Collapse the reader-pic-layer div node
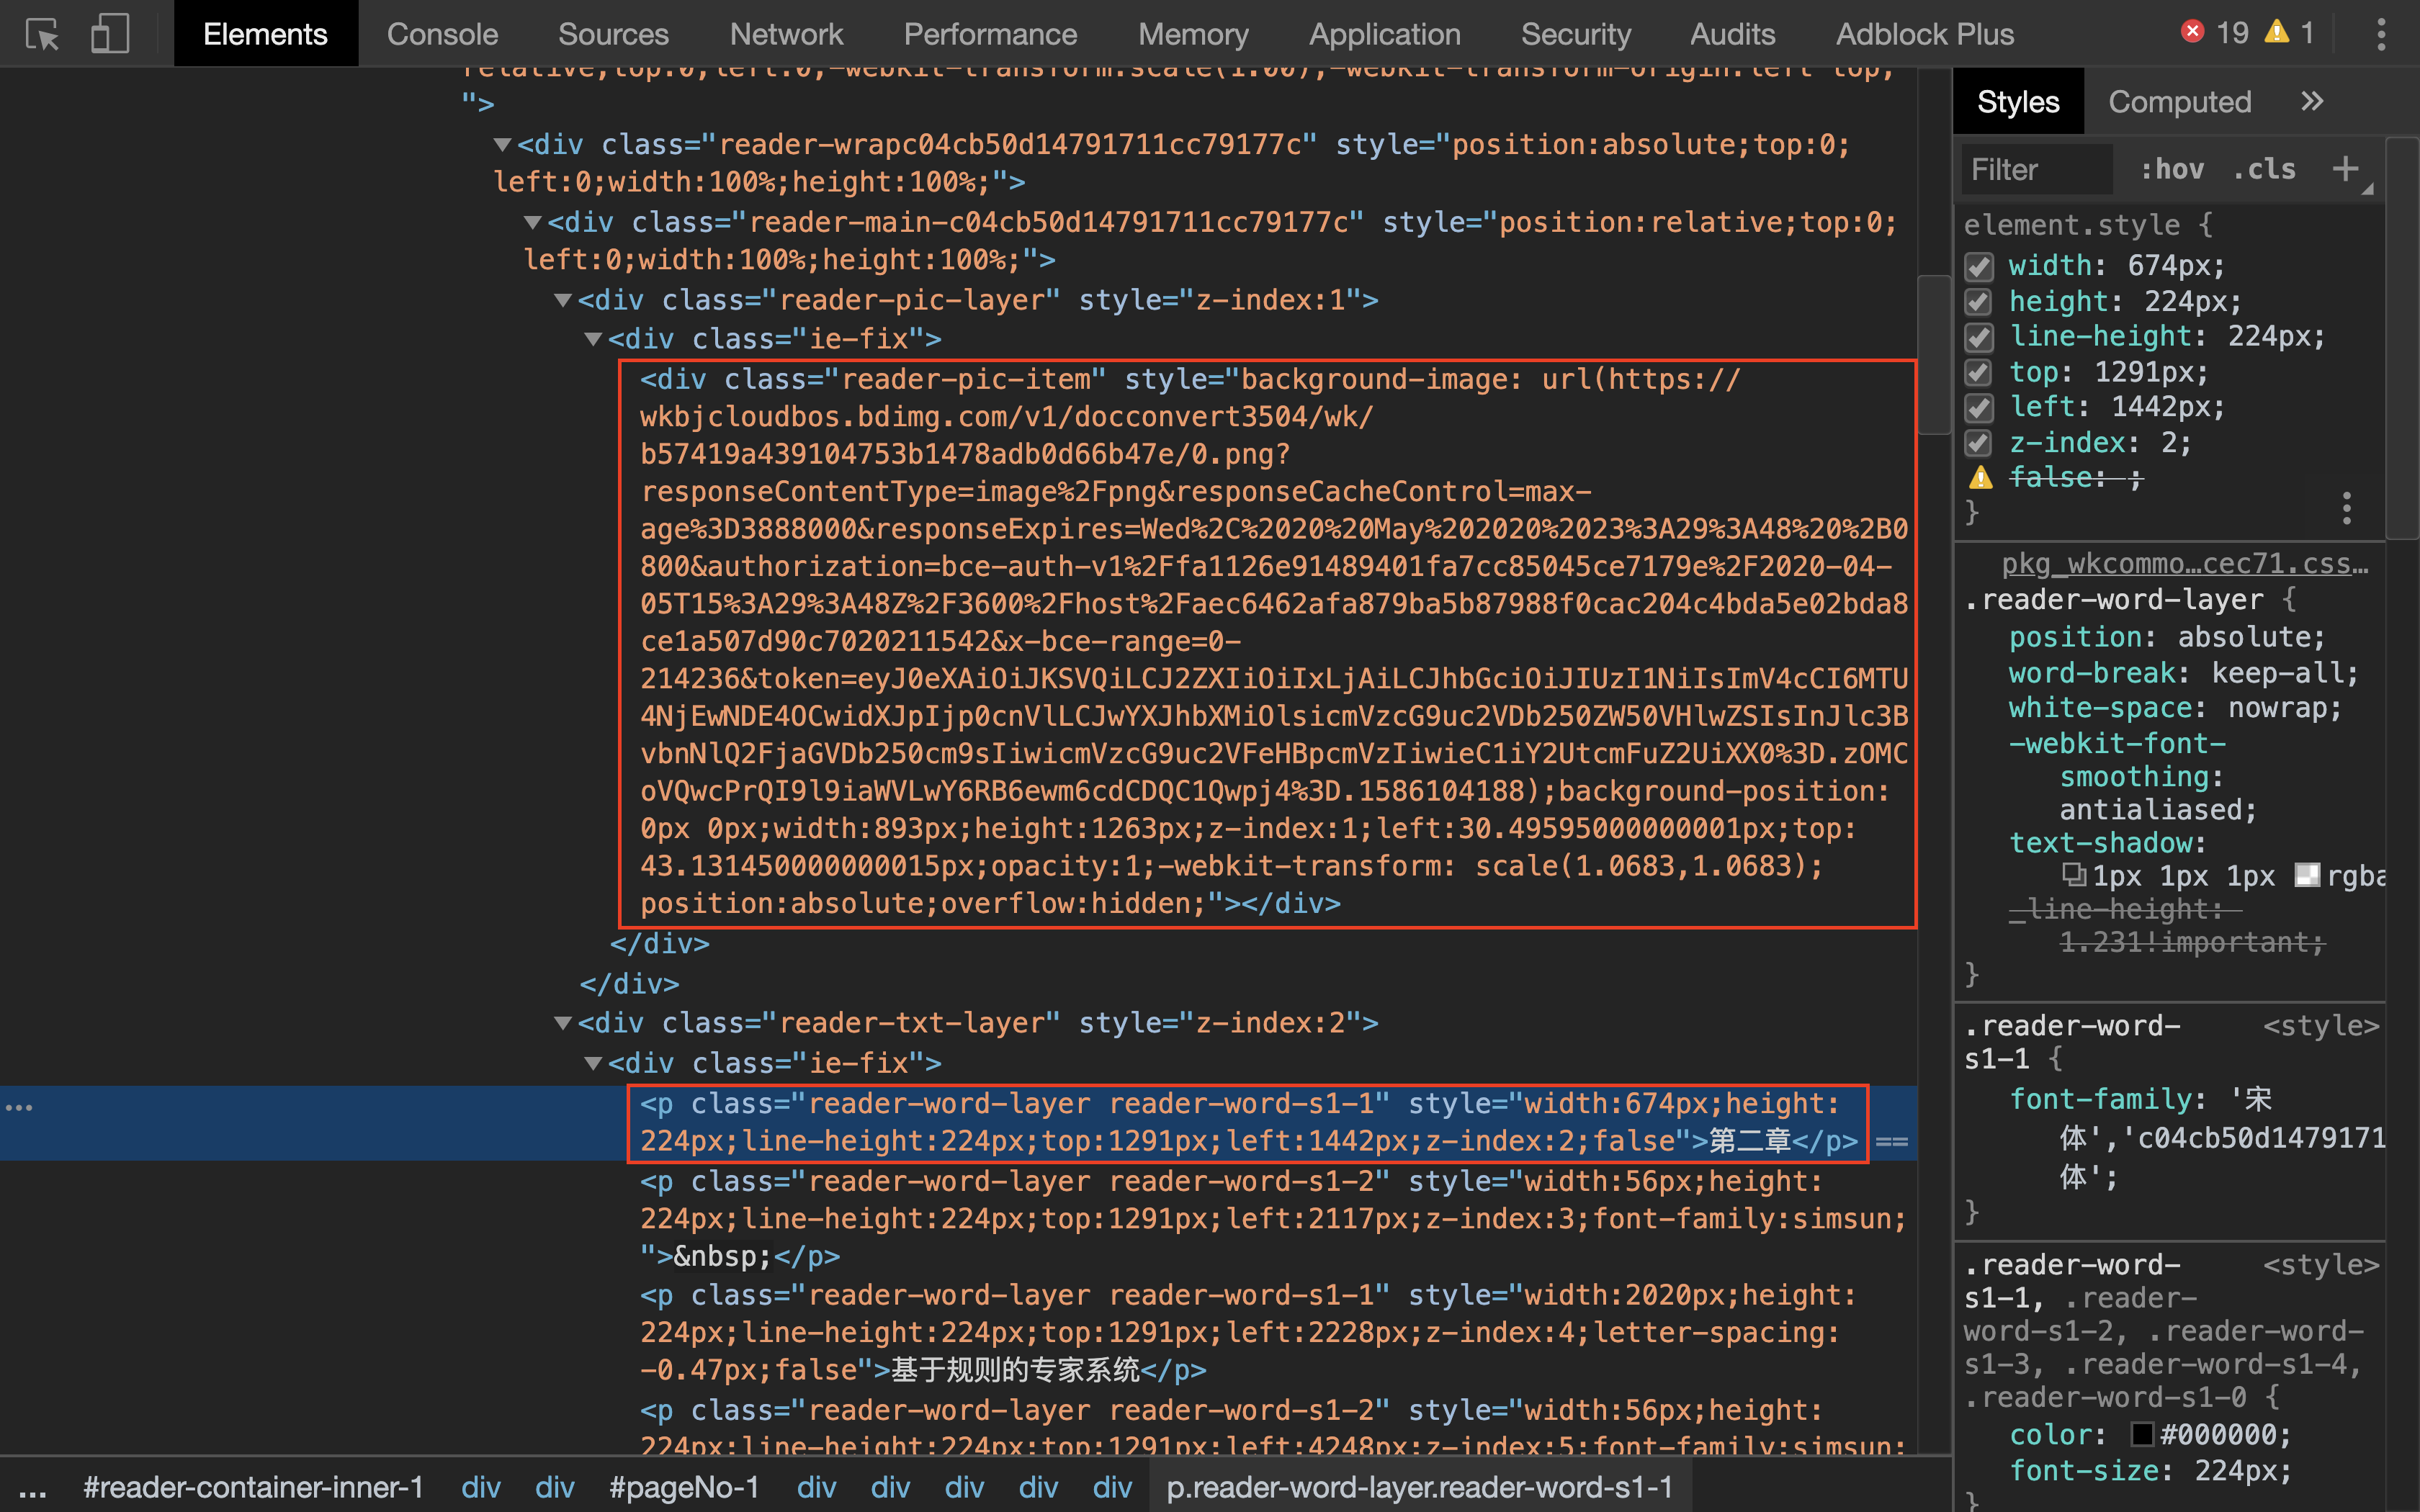This screenshot has height=1512, width=2420. (x=563, y=300)
